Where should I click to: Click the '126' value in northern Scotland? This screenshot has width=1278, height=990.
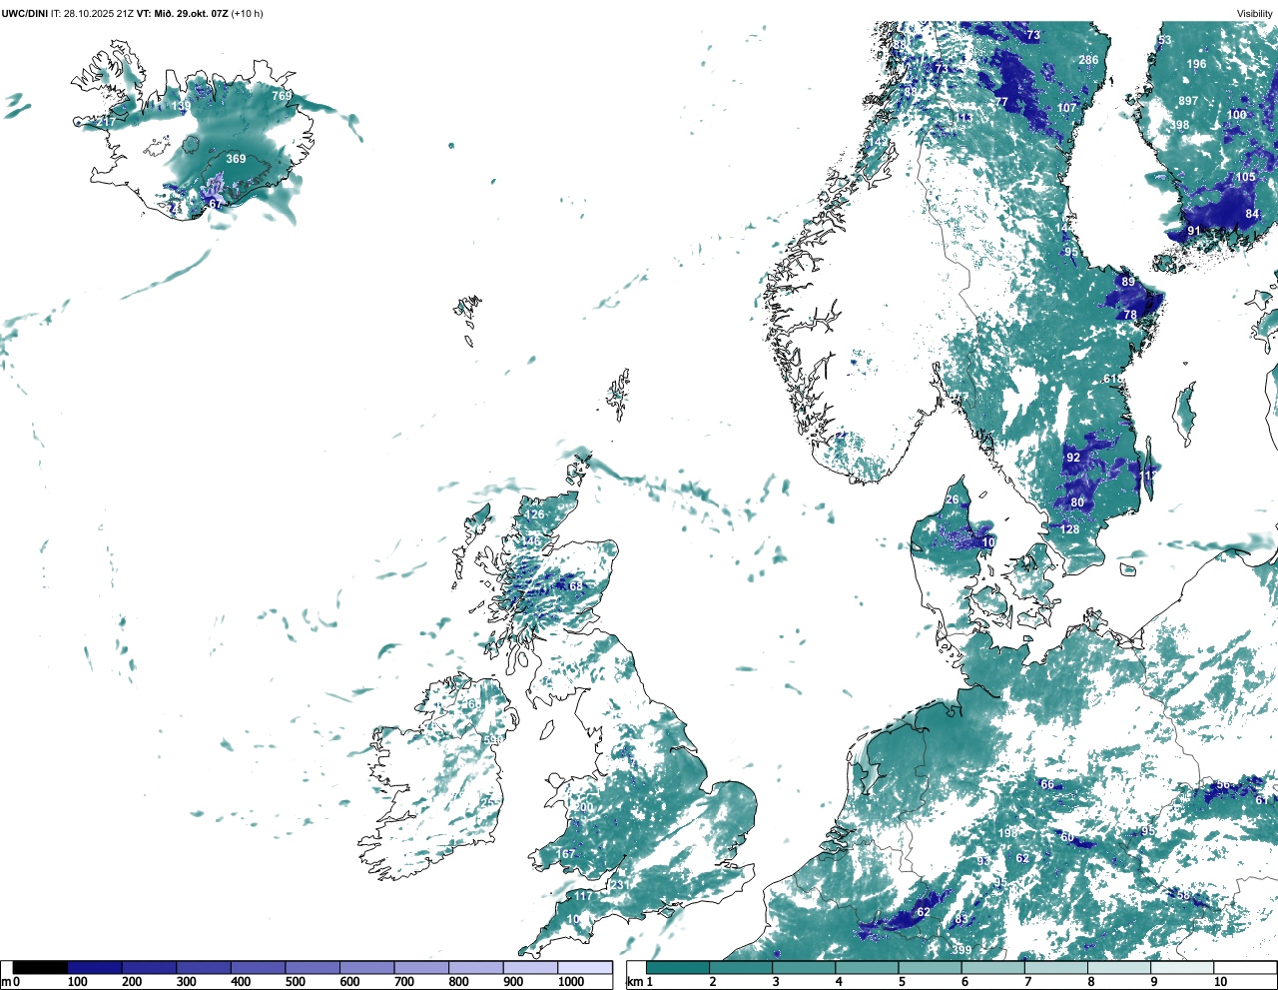535,514
